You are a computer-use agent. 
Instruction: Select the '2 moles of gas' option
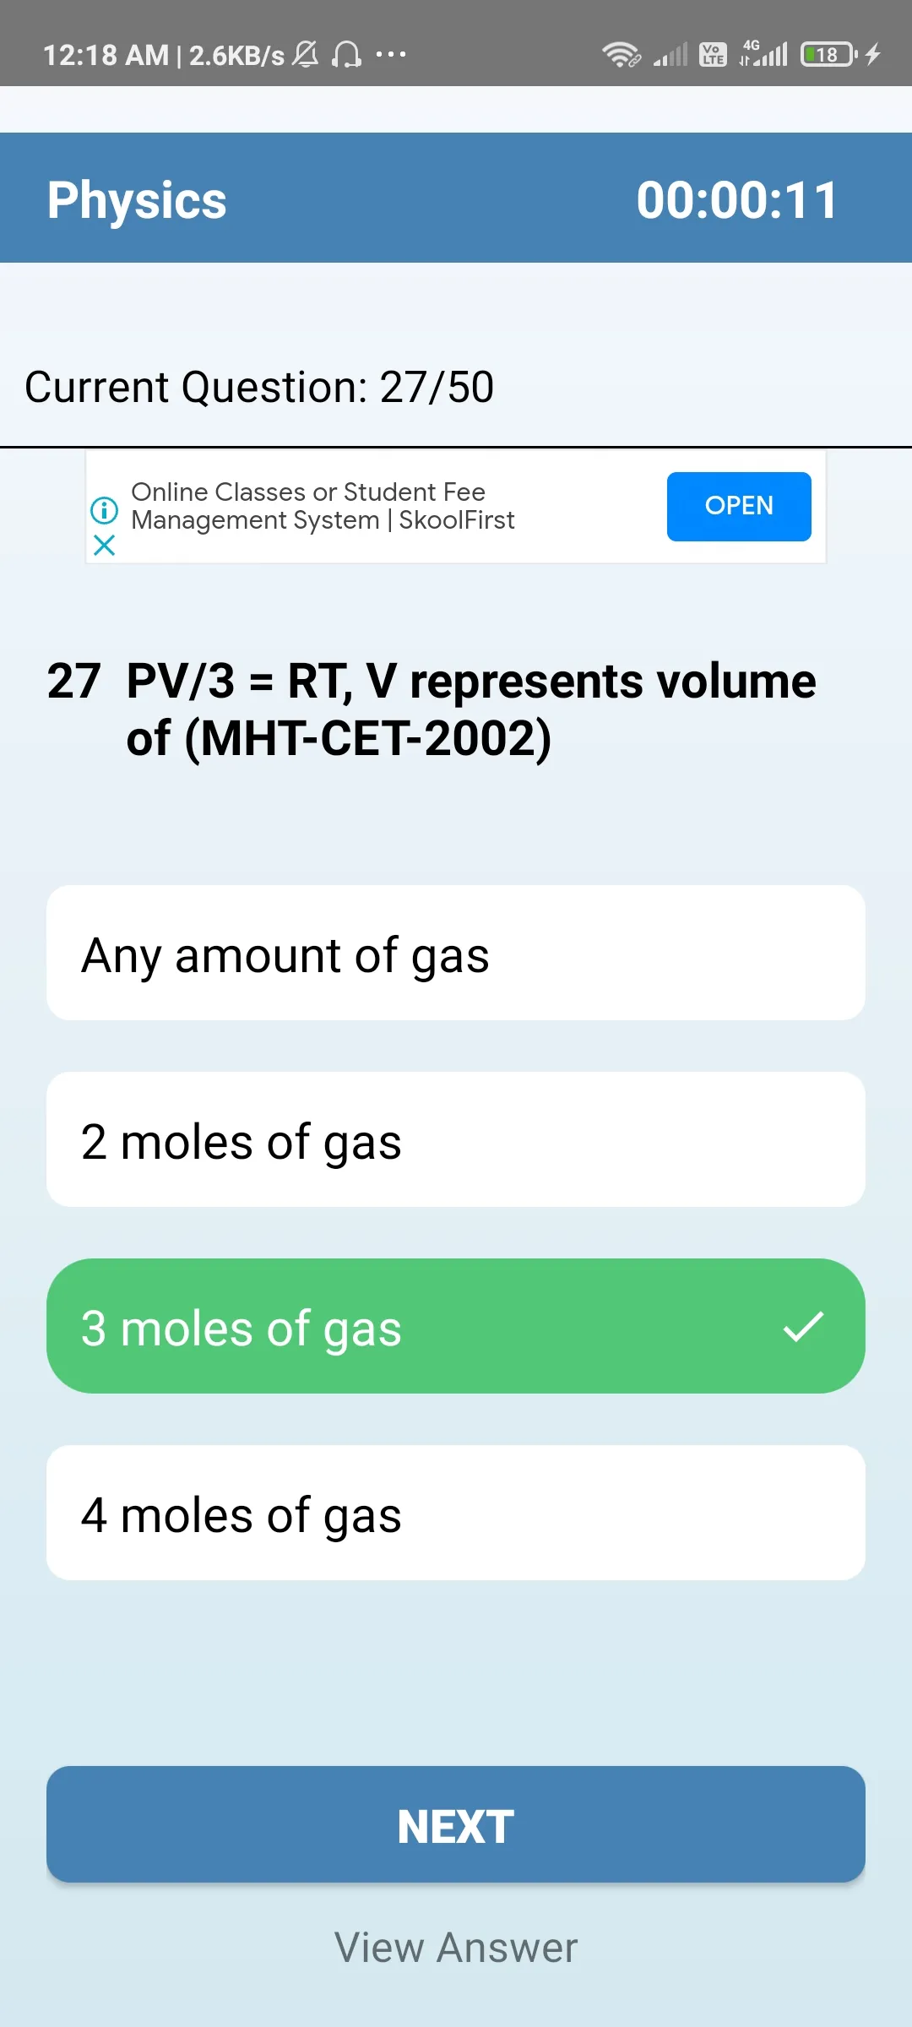456,1139
